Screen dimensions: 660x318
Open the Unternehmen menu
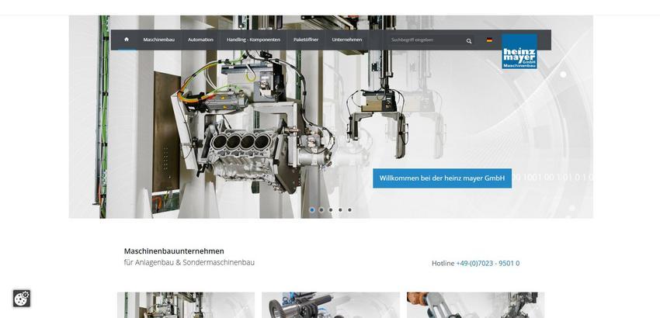[x=347, y=40]
